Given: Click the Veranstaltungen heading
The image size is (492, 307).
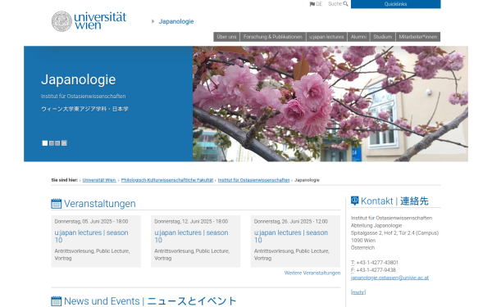Looking at the screenshot, I should (x=100, y=204).
